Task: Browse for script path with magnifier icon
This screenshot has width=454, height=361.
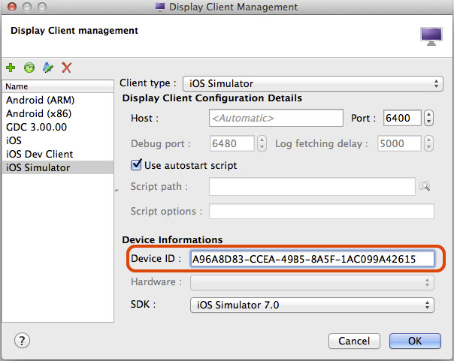Action: 425,186
